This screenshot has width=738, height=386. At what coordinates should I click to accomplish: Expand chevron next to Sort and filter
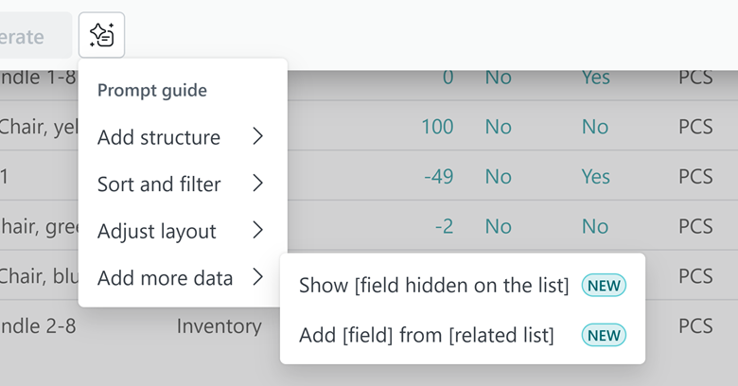pos(257,184)
